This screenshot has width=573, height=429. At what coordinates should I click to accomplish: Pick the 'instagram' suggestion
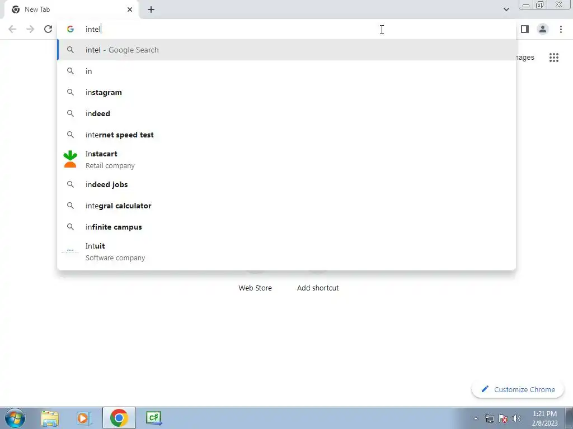pyautogui.click(x=286, y=92)
